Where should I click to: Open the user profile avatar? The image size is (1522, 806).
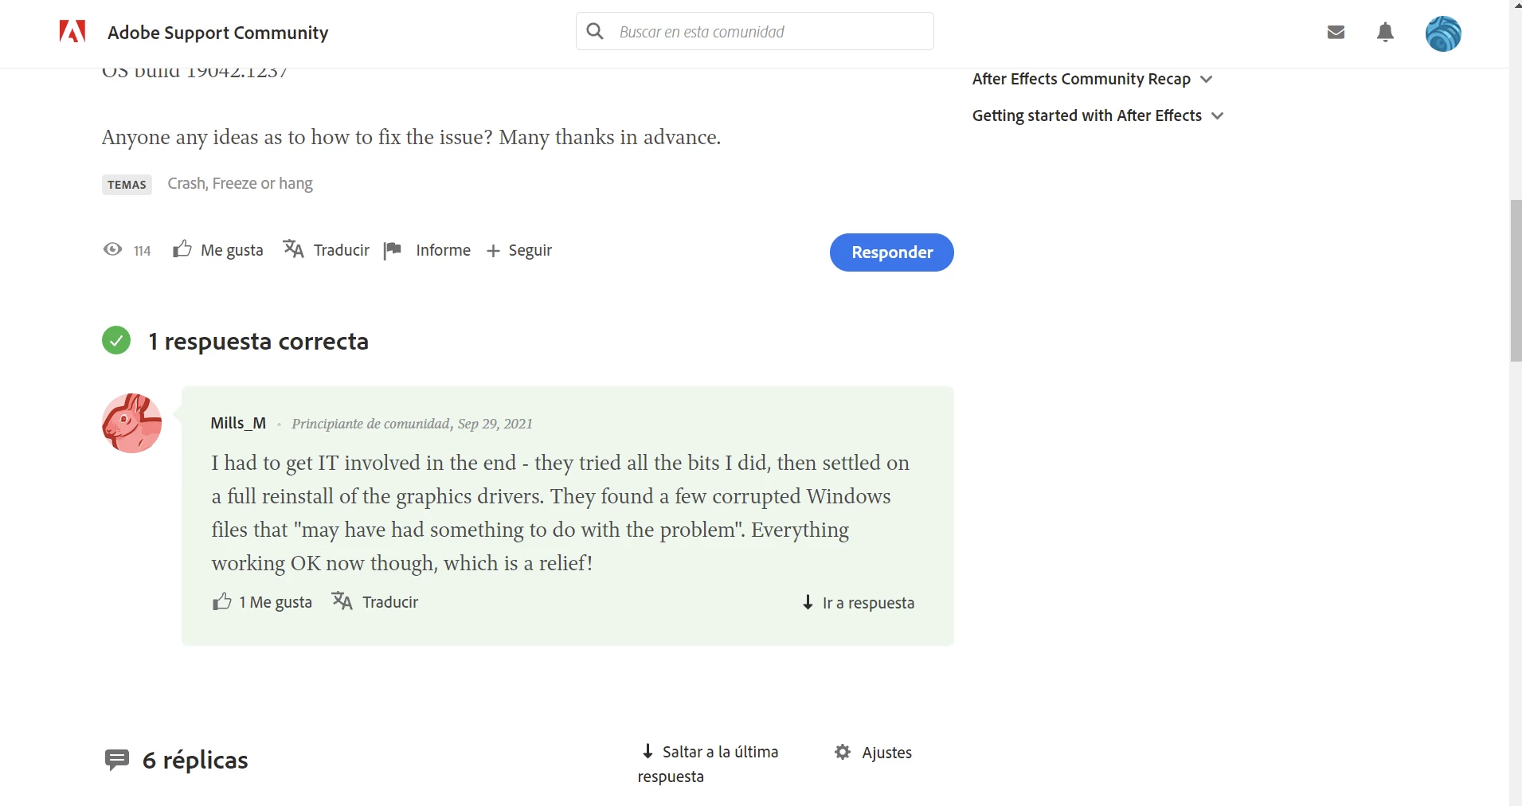pos(1442,33)
